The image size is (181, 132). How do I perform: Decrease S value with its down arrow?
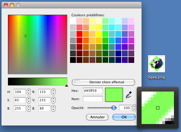[29, 102]
